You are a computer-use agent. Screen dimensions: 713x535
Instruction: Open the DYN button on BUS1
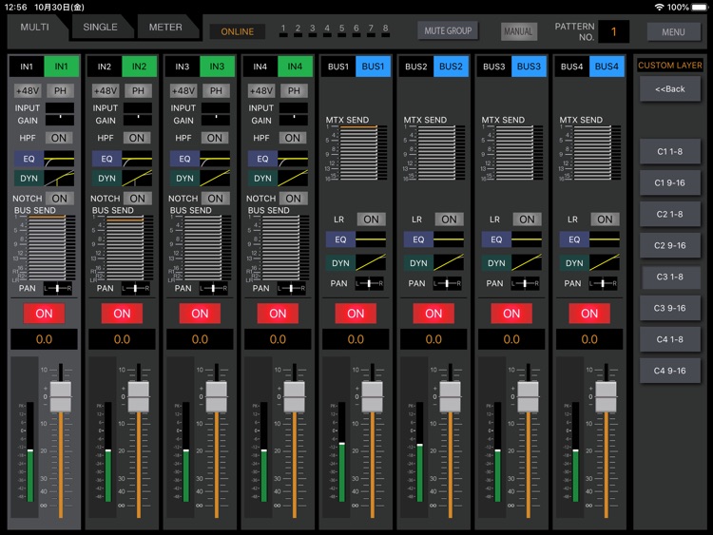[340, 263]
